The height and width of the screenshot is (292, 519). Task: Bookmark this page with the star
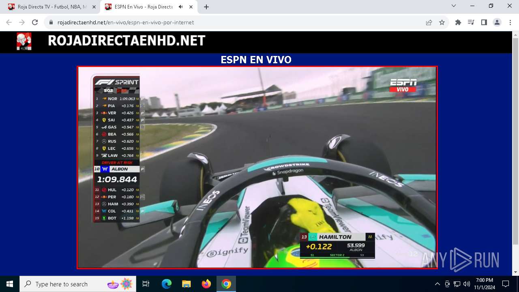[442, 23]
